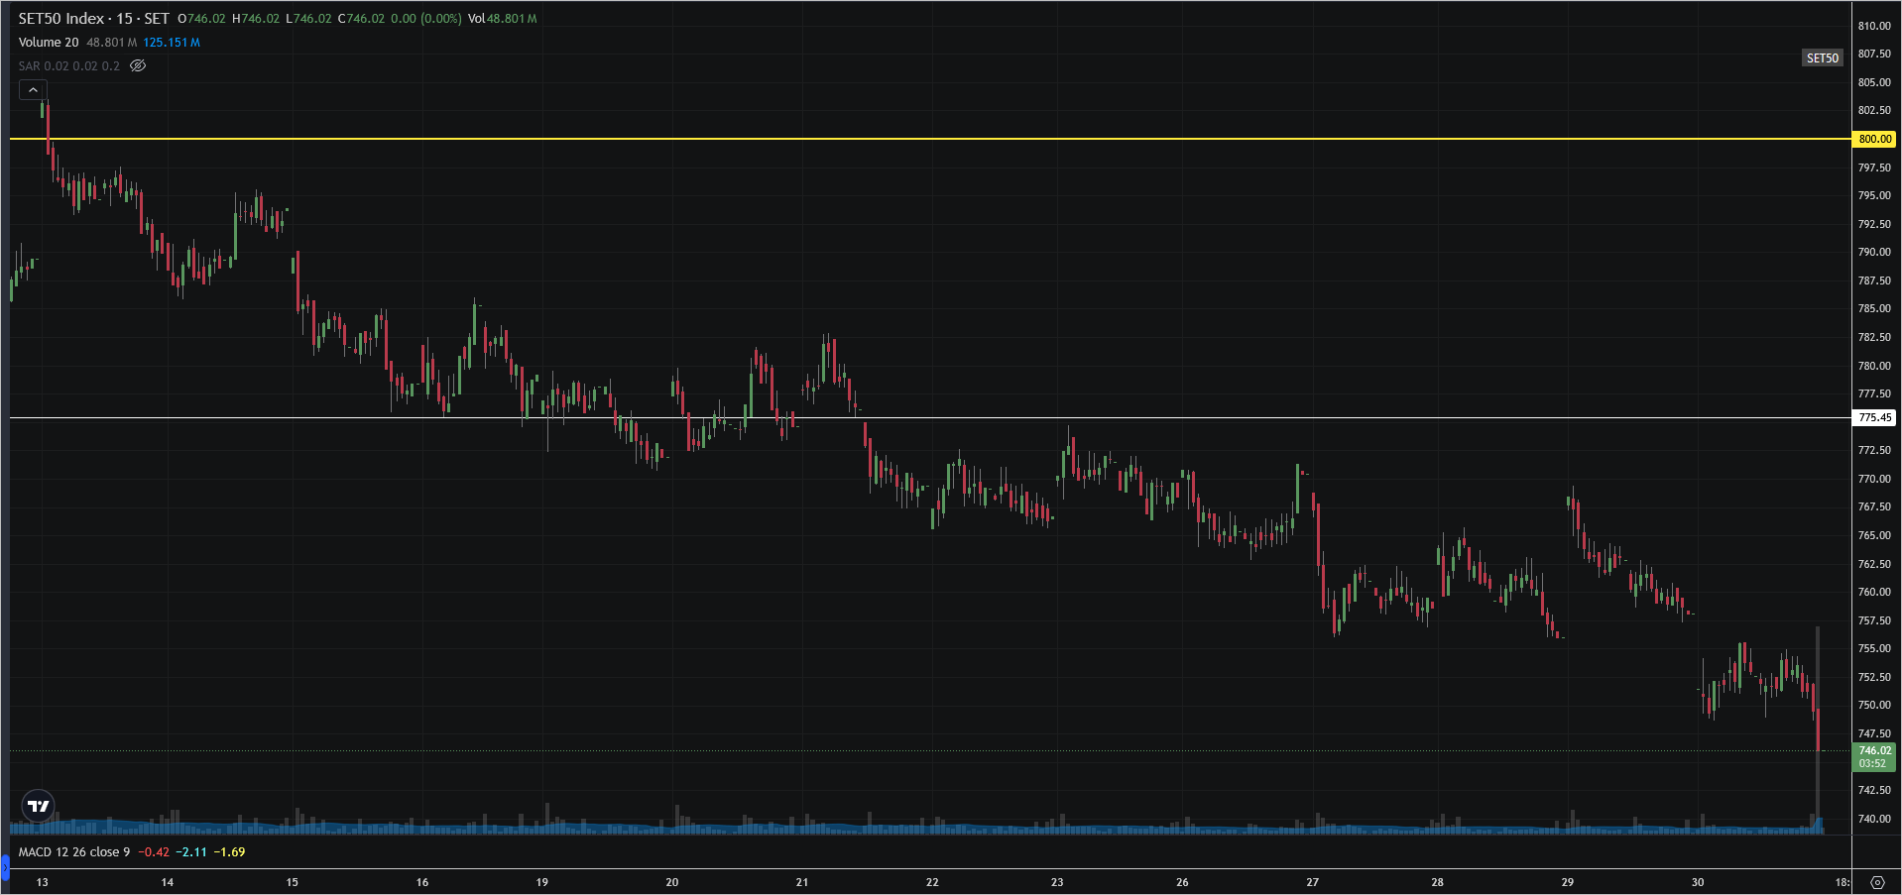The height and width of the screenshot is (895, 1902).
Task: Click the 810.00 price axis label
Action: [1874, 26]
